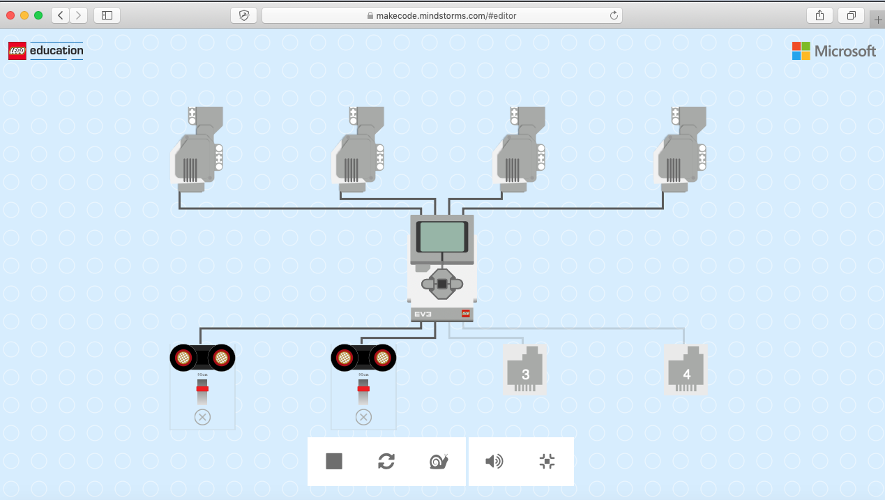This screenshot has width=885, height=500.
Task: Close the first ultrasonic sensor distance control
Action: (202, 417)
